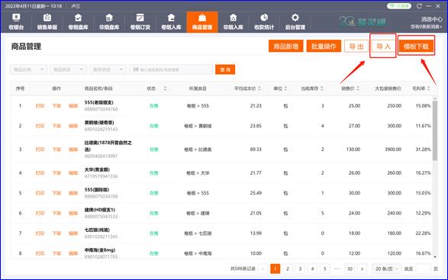The width and height of the screenshot is (448, 280).
Task: Expand the 商品状态 status filter
Action: coord(68,69)
